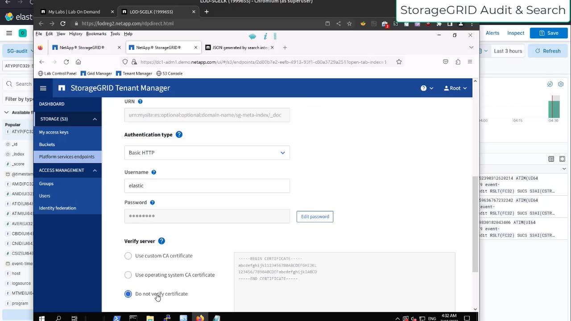Show help for the Username field
The image size is (571, 321).
(153, 172)
